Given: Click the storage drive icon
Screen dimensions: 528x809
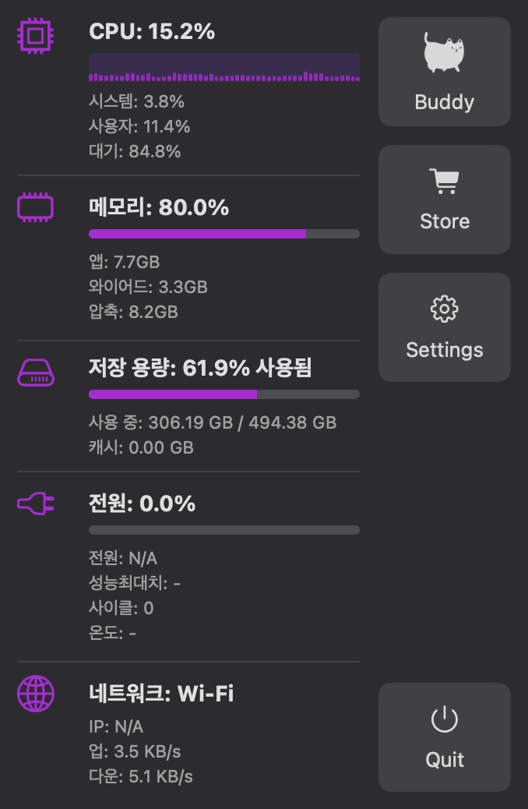Looking at the screenshot, I should pos(36,373).
